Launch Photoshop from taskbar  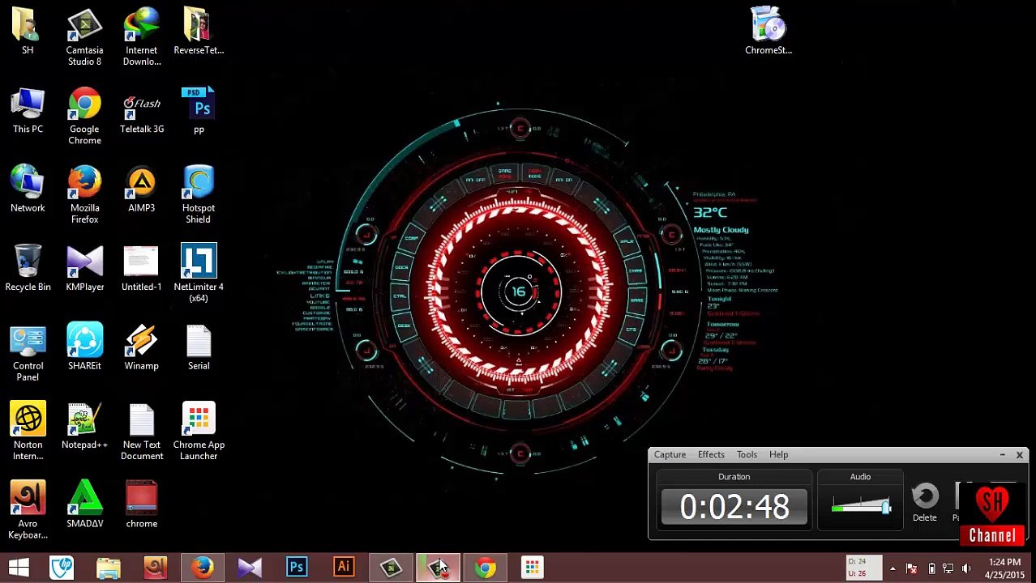[x=297, y=568]
